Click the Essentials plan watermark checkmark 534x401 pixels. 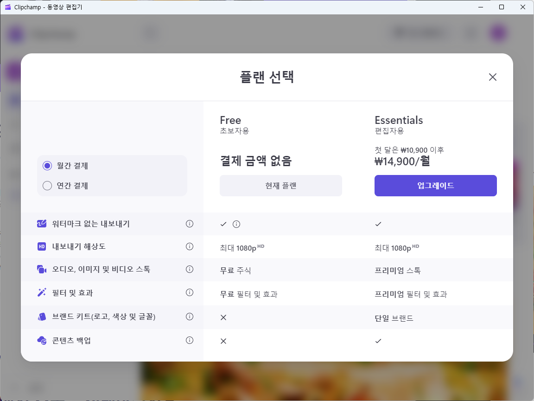(378, 224)
